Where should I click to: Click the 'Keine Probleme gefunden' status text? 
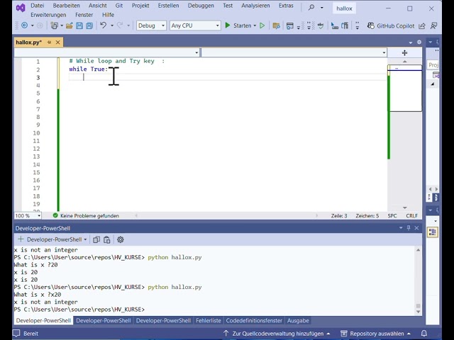tap(89, 215)
